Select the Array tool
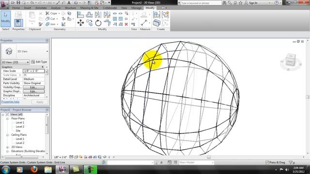310x174 pixels. click(115, 19)
